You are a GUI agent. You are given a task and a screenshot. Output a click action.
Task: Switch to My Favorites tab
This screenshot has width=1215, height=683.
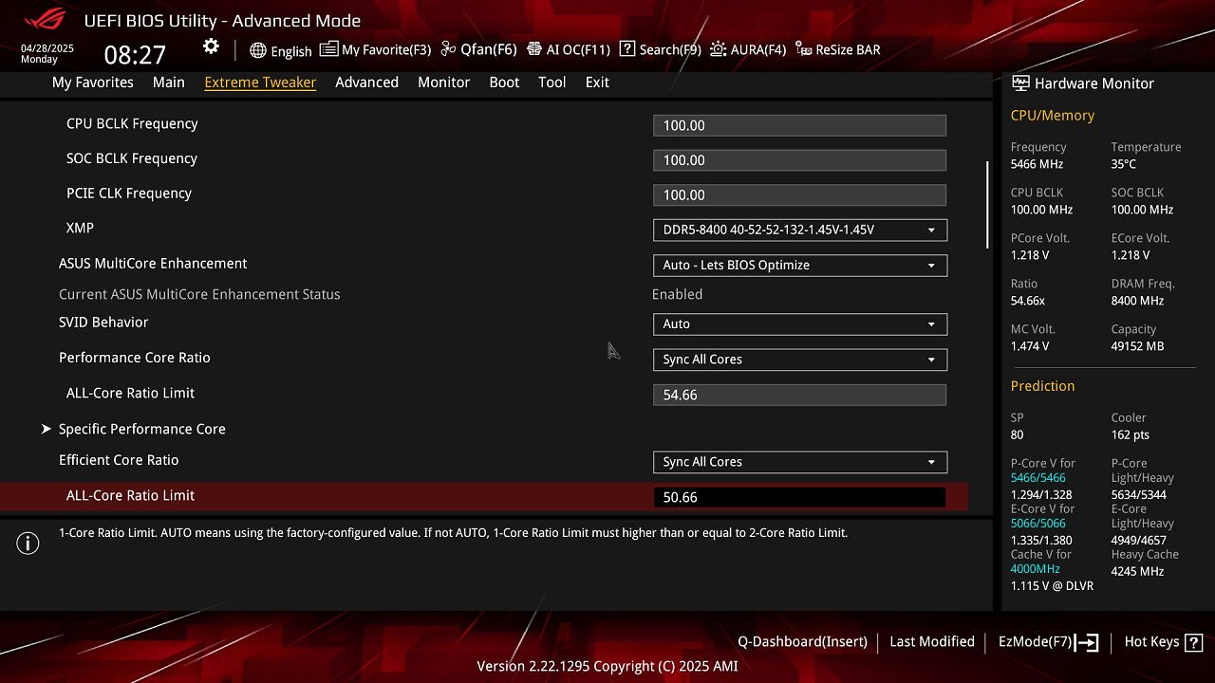(x=93, y=83)
